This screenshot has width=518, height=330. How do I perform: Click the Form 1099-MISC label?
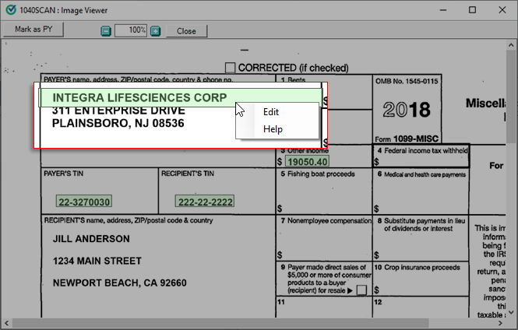(x=407, y=139)
